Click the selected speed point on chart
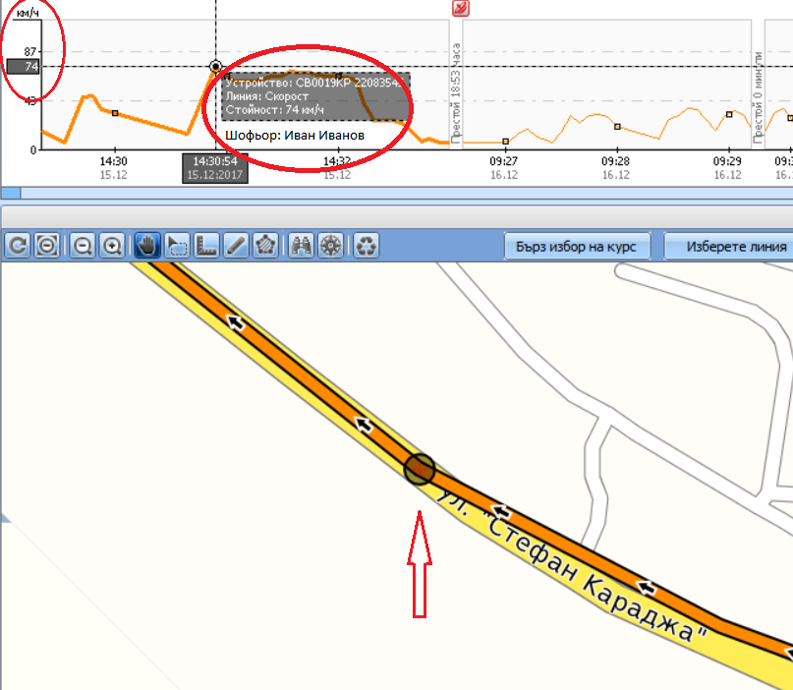Image resolution: width=793 pixels, height=690 pixels. pyautogui.click(x=215, y=66)
